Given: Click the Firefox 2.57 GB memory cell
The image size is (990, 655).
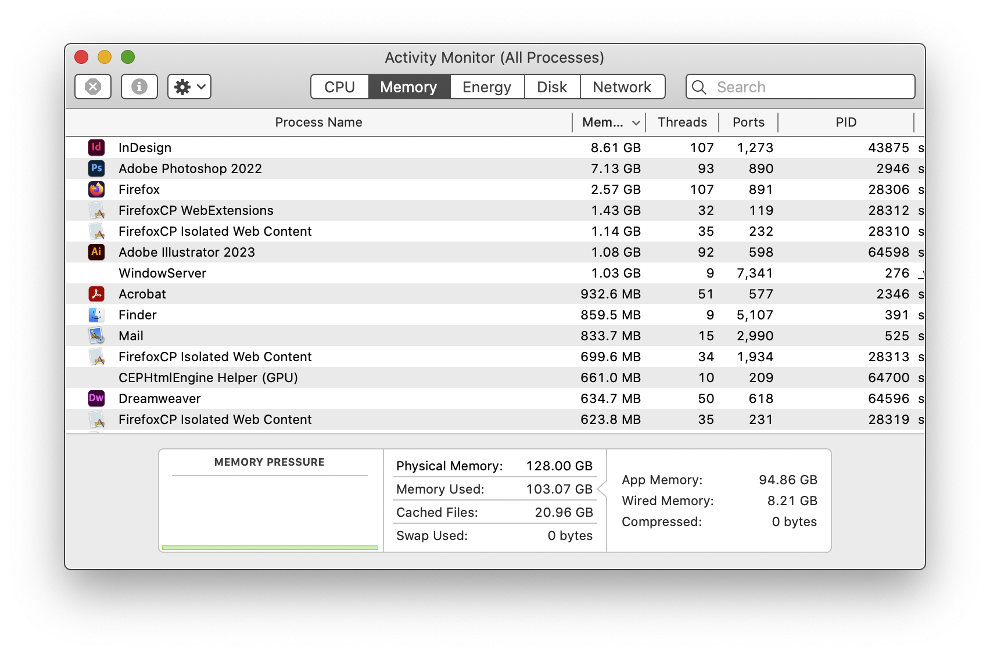Looking at the screenshot, I should click(x=616, y=189).
